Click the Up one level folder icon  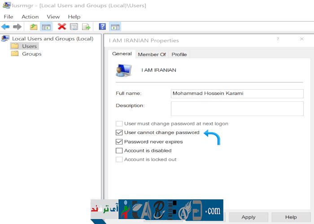coord(34,27)
